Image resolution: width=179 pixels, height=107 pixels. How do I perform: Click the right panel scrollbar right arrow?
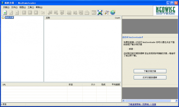pyautogui.click(x=176, y=101)
